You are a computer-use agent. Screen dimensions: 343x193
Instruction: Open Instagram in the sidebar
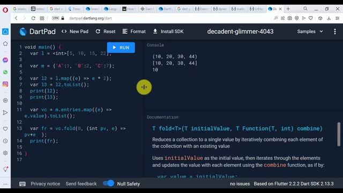pos(5,84)
